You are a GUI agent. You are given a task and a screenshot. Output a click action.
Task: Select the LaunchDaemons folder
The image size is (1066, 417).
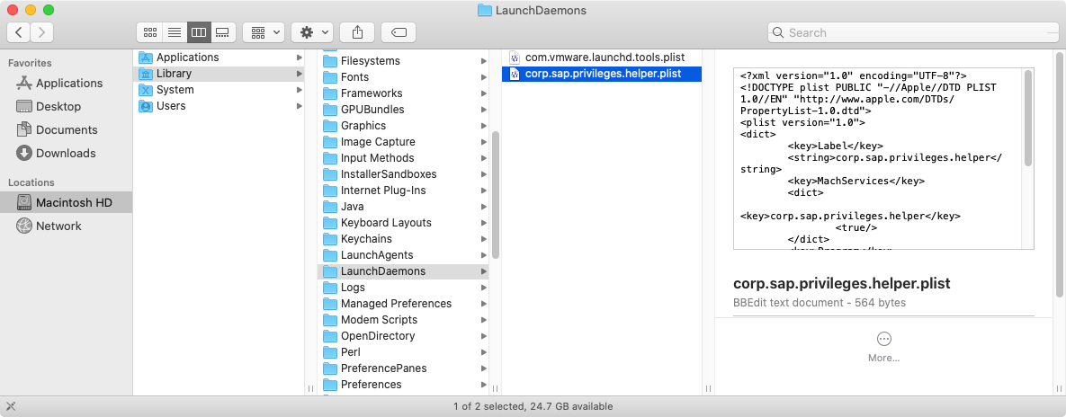coord(404,271)
